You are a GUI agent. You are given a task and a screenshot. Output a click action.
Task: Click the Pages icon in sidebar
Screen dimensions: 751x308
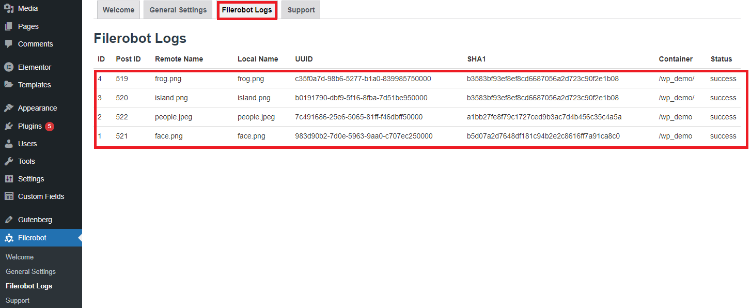coord(9,26)
